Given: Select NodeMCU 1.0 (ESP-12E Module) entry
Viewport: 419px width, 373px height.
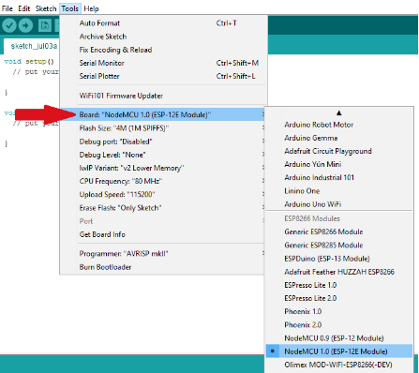Looking at the screenshot, I should click(339, 351).
